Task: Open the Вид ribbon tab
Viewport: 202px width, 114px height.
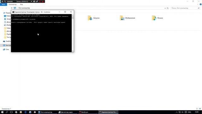Action: [21, 4]
